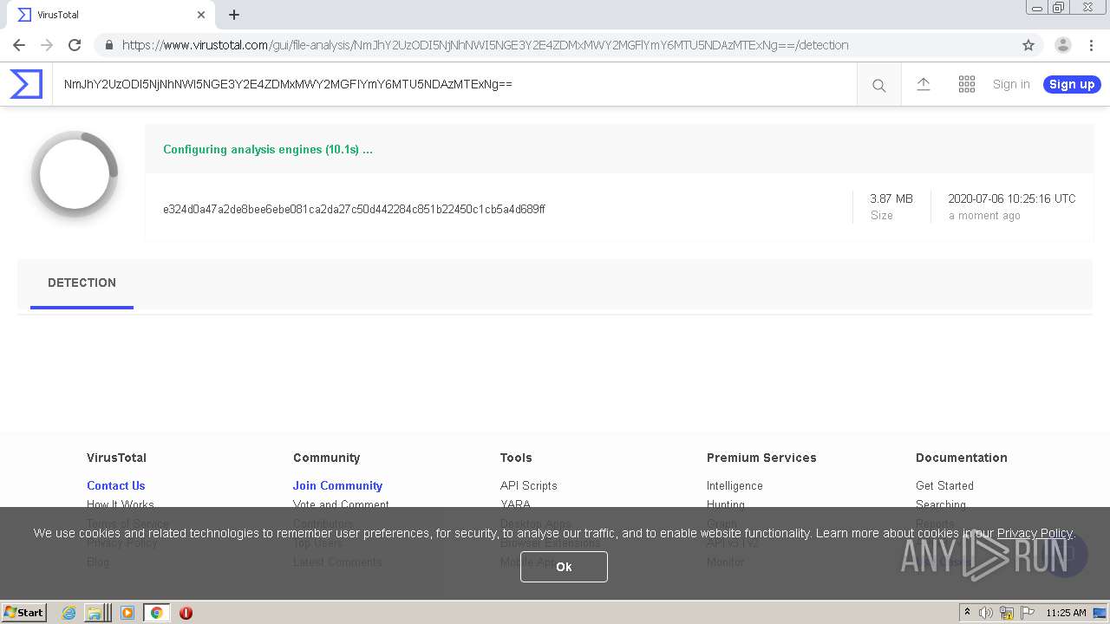
Task: Click the Community footer heading
Action: tap(326, 458)
